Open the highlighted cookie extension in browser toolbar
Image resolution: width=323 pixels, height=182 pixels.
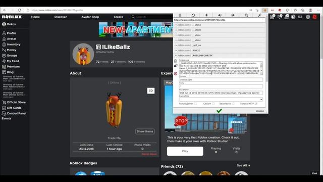264,10
